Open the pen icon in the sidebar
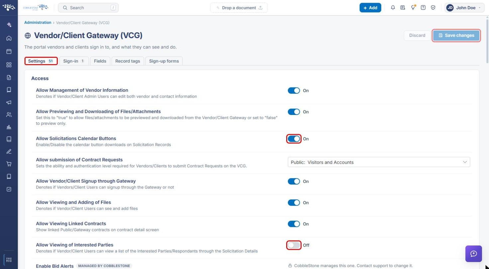489x269 pixels. click(9, 151)
